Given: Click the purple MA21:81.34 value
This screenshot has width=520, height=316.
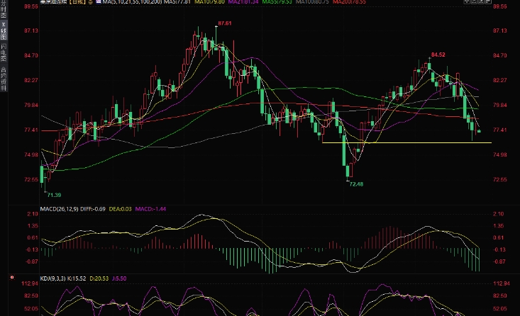Looking at the screenshot, I should pyautogui.click(x=243, y=2).
